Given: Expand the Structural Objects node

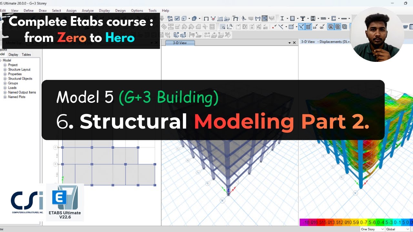Looking at the screenshot, I should 5,79.
